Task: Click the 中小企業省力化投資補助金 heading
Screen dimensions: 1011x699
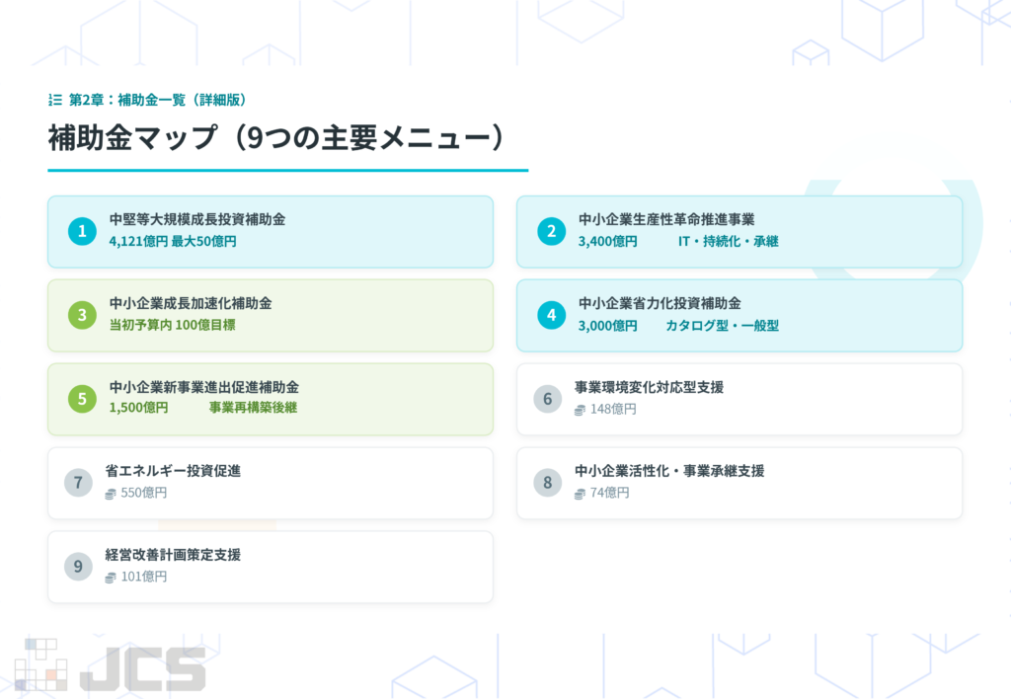Action: pos(660,303)
